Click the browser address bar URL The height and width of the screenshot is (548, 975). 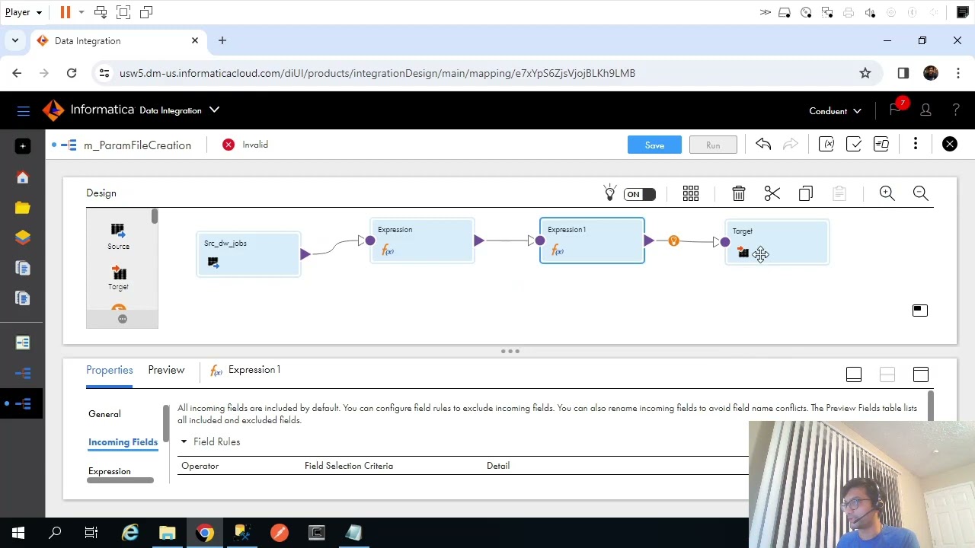[377, 73]
